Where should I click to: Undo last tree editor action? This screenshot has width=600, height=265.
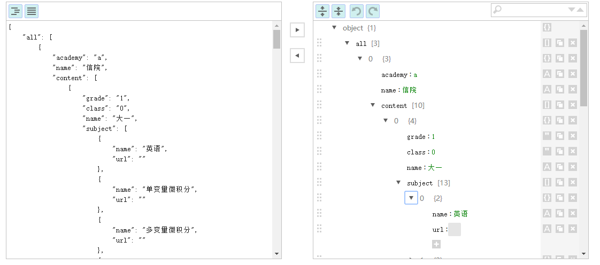coord(357,11)
